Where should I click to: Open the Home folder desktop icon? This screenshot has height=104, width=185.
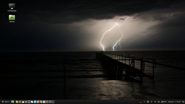pos(12,18)
